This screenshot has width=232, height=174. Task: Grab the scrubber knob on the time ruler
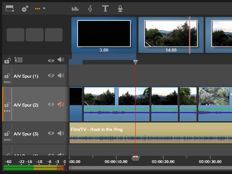pyautogui.click(x=135, y=158)
